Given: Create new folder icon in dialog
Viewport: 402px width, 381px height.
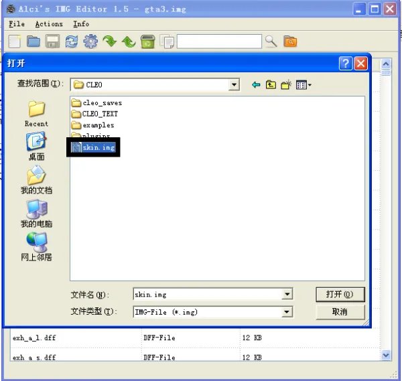Looking at the screenshot, I should [x=286, y=84].
